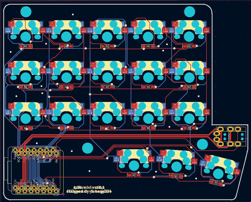Click the TRRS jack's top-left gold pad

click(220, 129)
